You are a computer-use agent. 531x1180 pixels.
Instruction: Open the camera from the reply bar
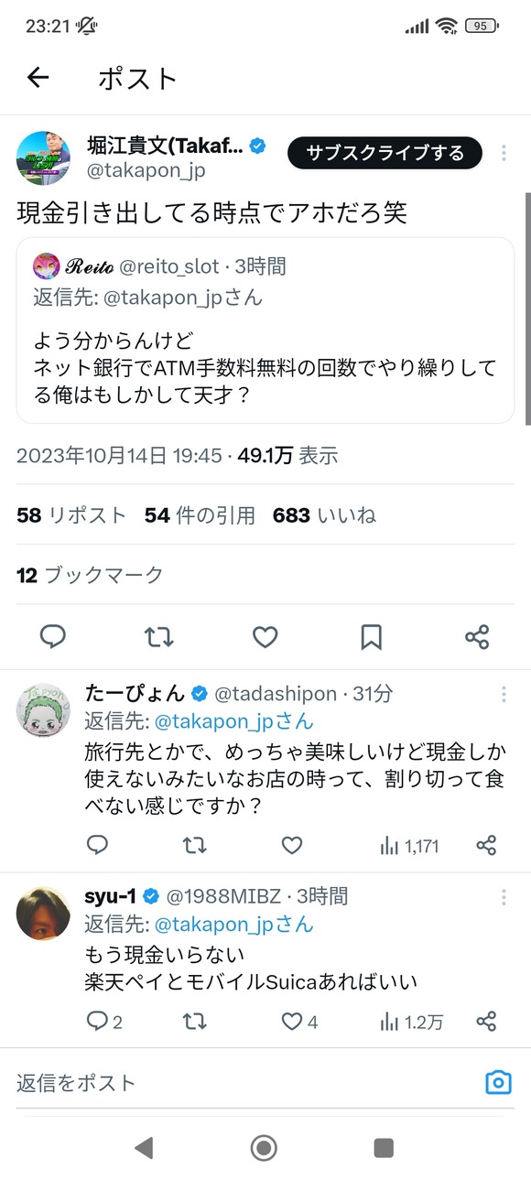tap(498, 1081)
